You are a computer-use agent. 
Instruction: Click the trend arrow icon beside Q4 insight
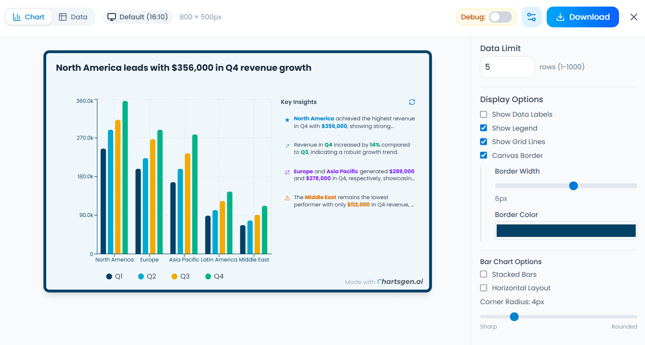pos(287,146)
